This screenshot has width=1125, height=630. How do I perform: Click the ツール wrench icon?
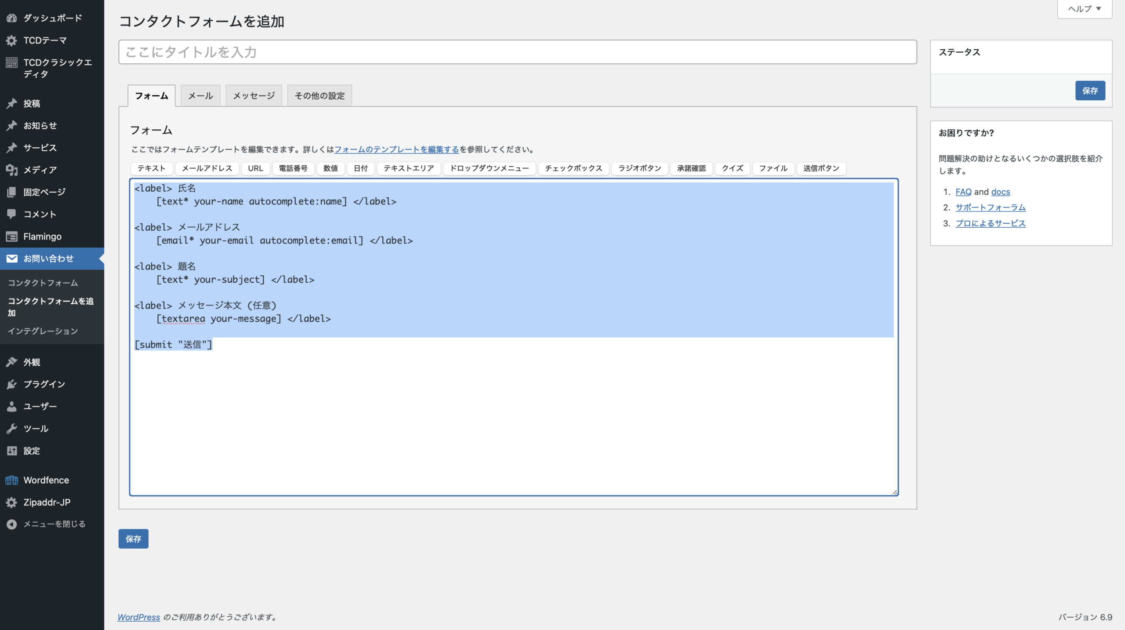(12, 429)
